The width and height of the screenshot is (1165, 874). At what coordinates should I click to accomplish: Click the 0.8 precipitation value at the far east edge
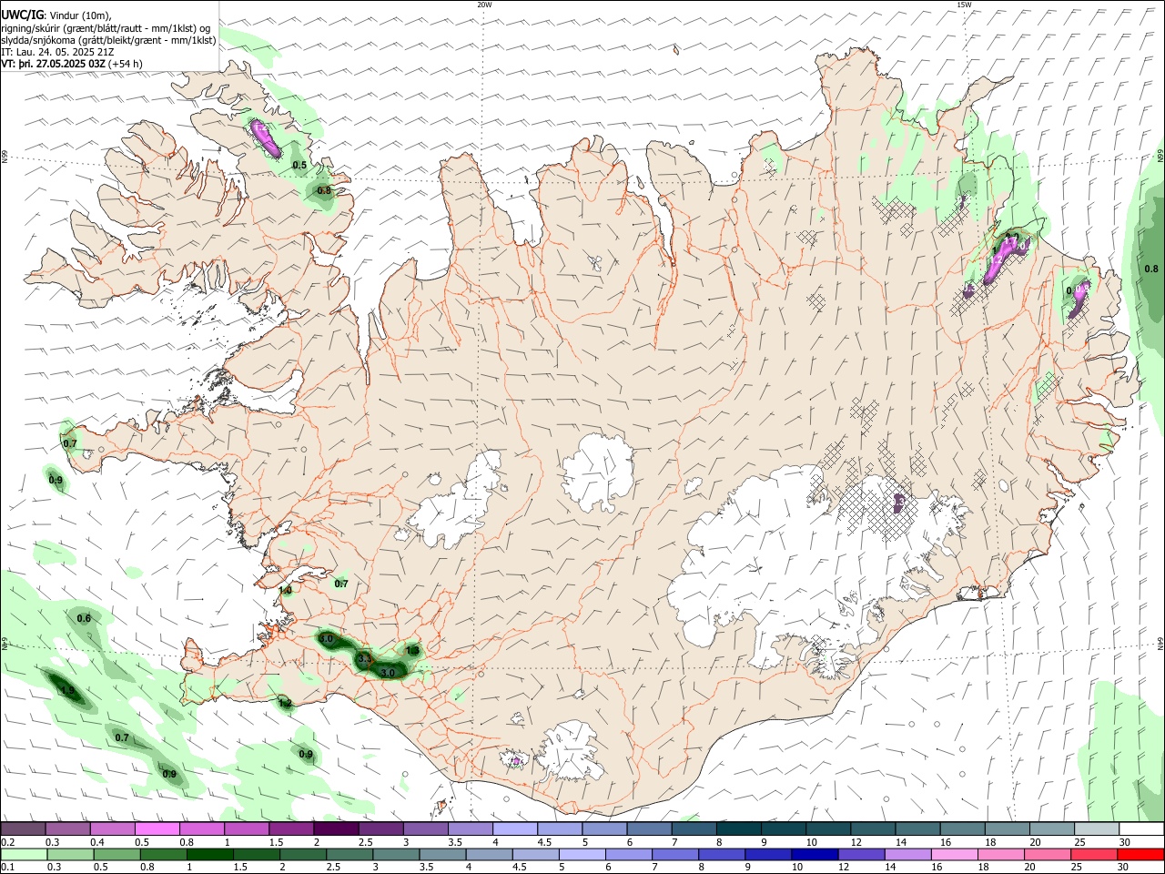pyautogui.click(x=1151, y=269)
